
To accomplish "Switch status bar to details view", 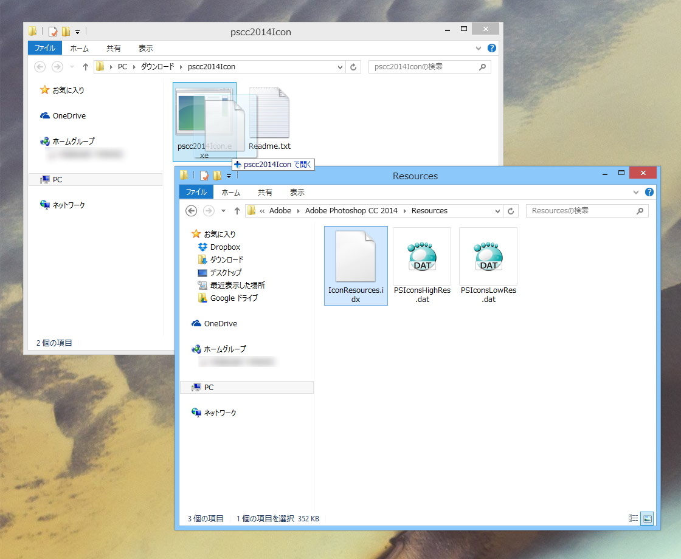I will pyautogui.click(x=632, y=518).
